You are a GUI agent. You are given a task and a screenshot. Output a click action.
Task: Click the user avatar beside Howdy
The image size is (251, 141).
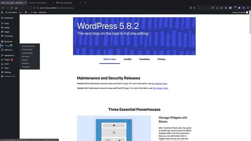(247, 12)
